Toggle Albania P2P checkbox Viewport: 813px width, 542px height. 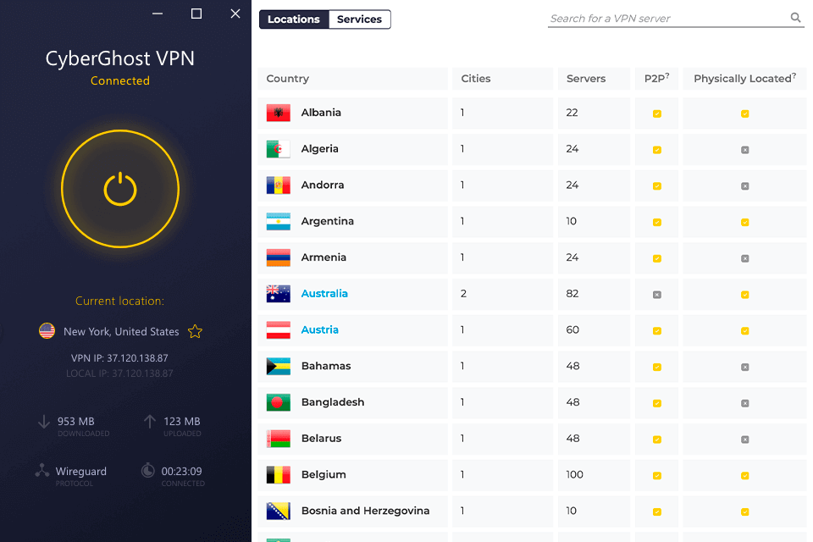click(x=657, y=113)
